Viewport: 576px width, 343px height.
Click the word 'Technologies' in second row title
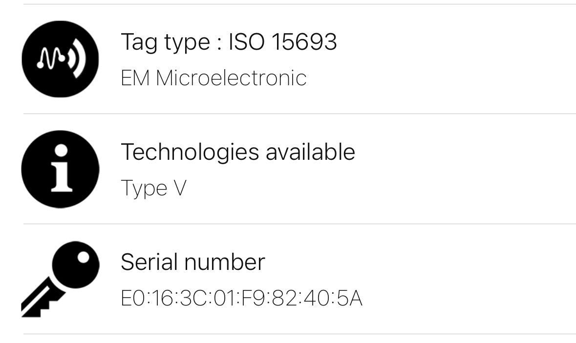pyautogui.click(x=190, y=153)
